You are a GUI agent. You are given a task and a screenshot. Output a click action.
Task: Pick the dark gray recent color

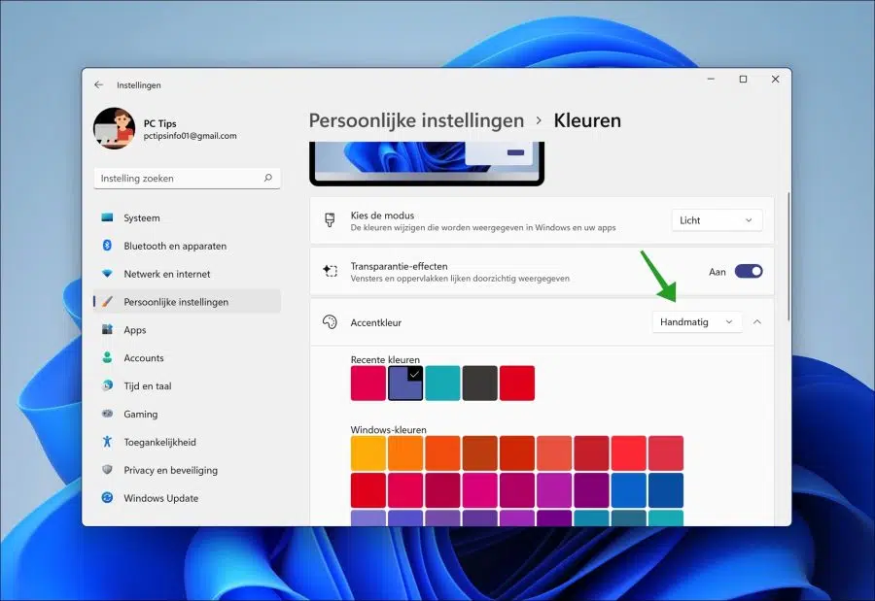480,383
